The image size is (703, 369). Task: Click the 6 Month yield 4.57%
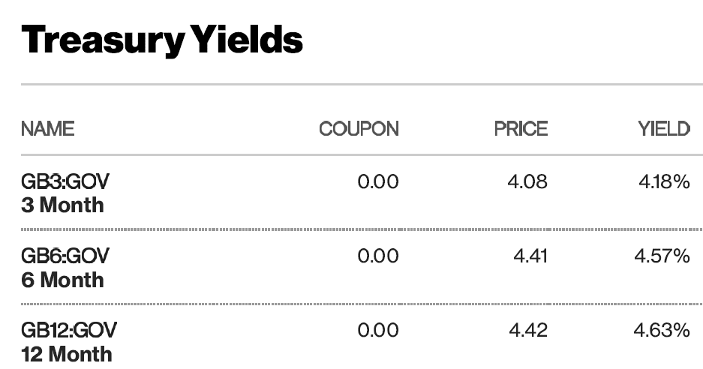662,256
